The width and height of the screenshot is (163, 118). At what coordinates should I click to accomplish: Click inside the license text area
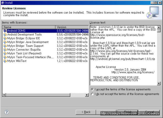click(x=124, y=55)
